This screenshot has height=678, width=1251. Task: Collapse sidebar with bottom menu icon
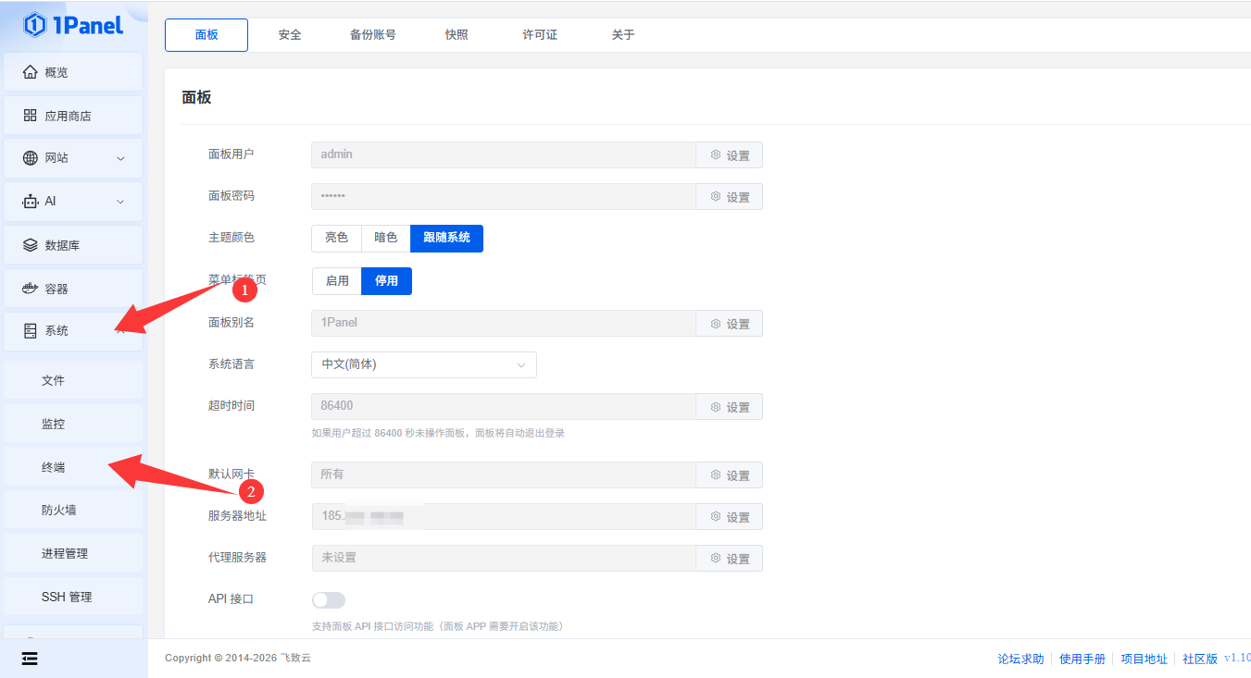[x=30, y=658]
